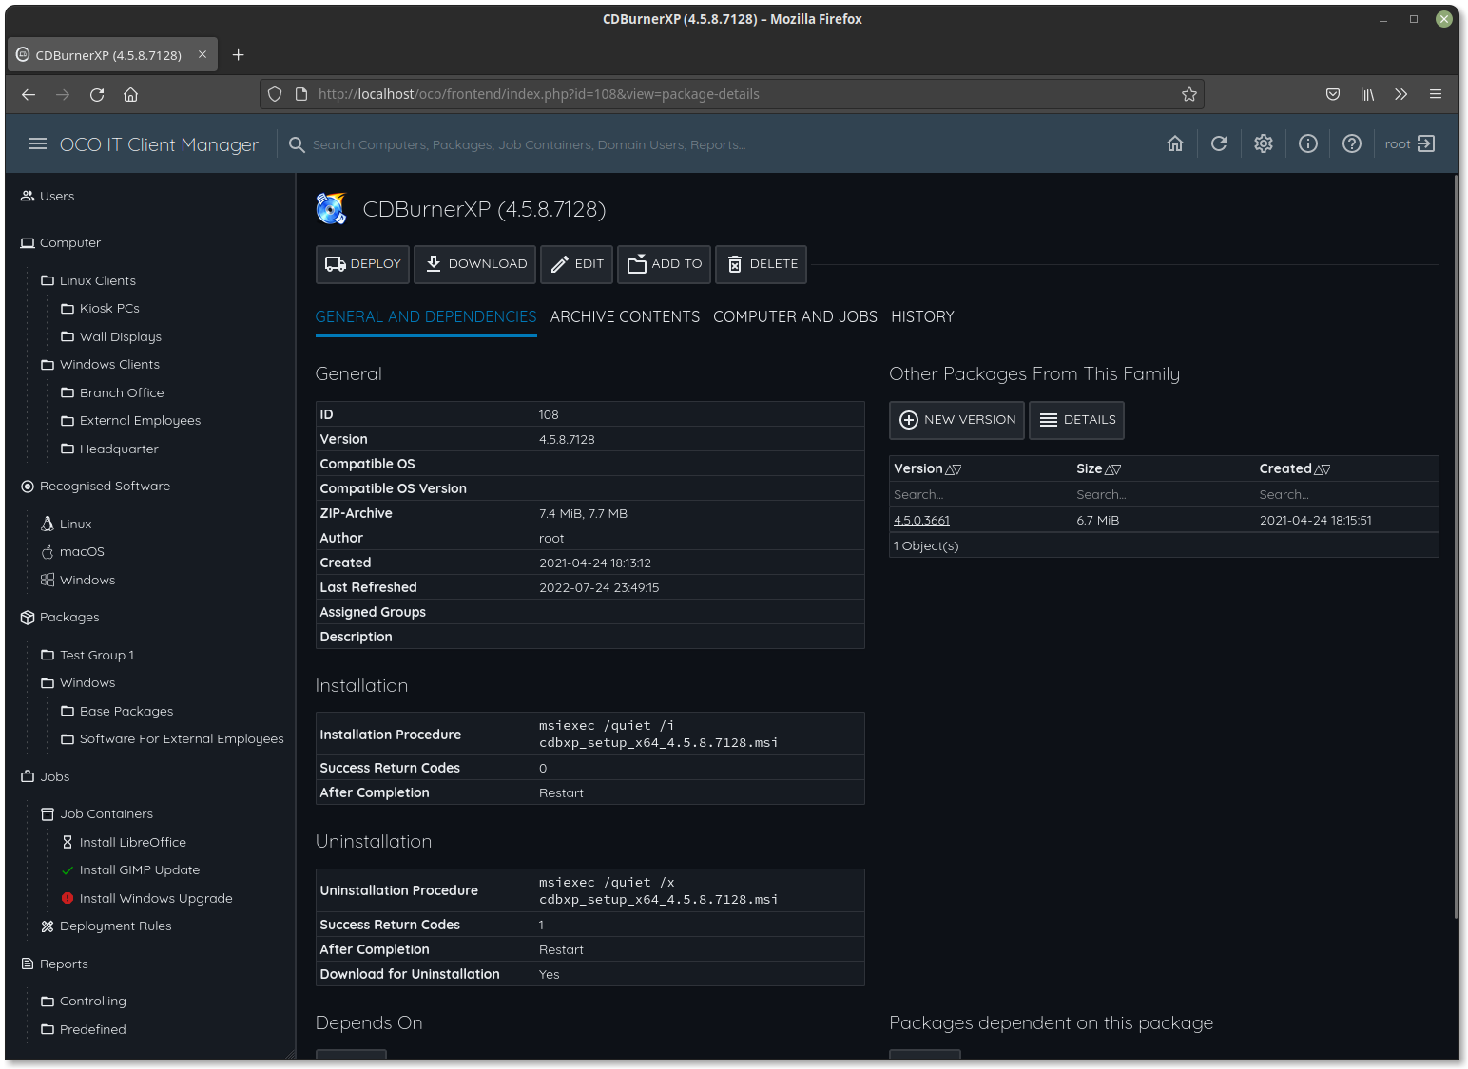Open a new browser tab
Image resolution: width=1468 pixels, height=1069 pixels.
[x=239, y=55]
